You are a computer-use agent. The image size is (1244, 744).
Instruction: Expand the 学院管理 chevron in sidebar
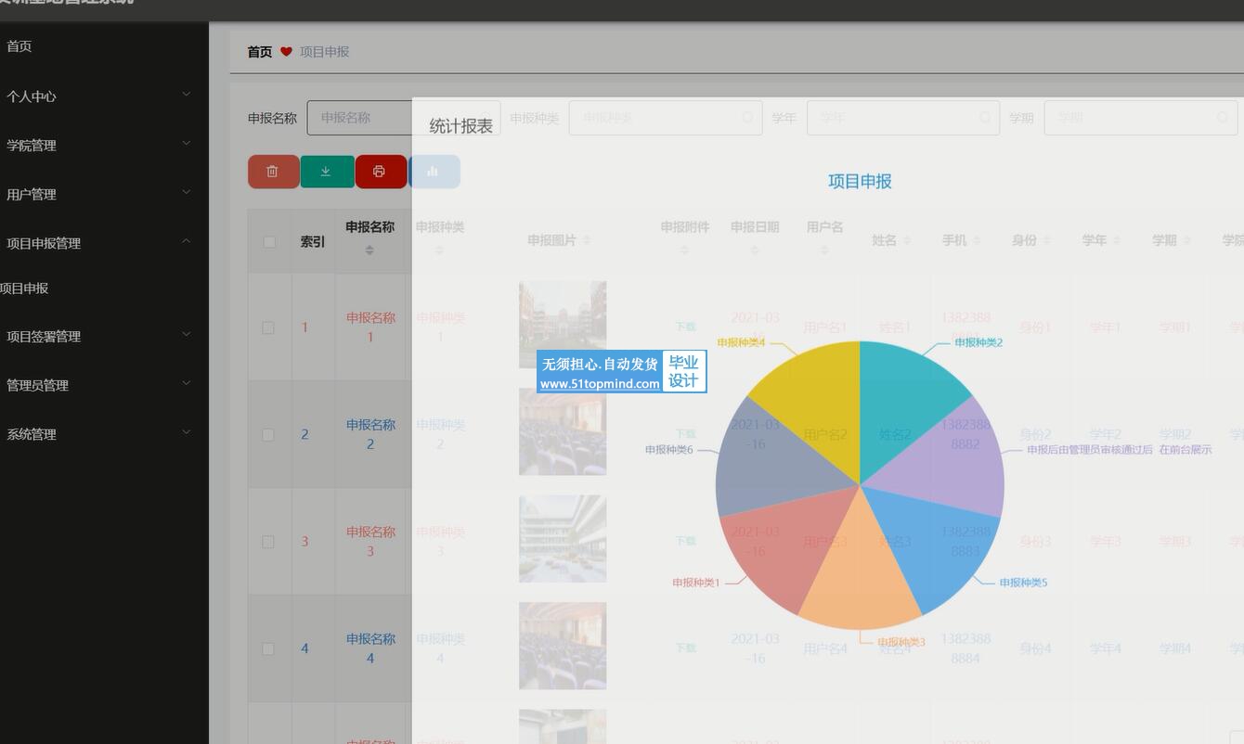[x=187, y=144]
